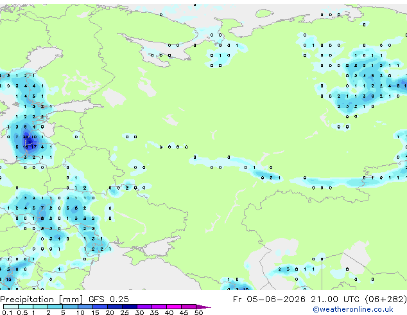
Task: Pick the 10–15 mm legend swatch
Action: 85,307
